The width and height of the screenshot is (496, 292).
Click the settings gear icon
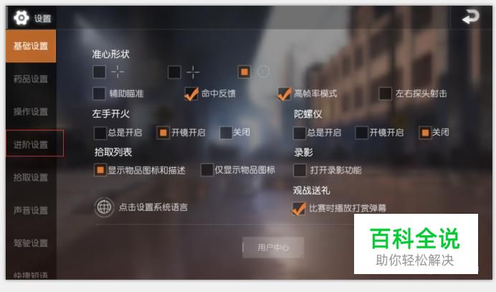[22, 18]
